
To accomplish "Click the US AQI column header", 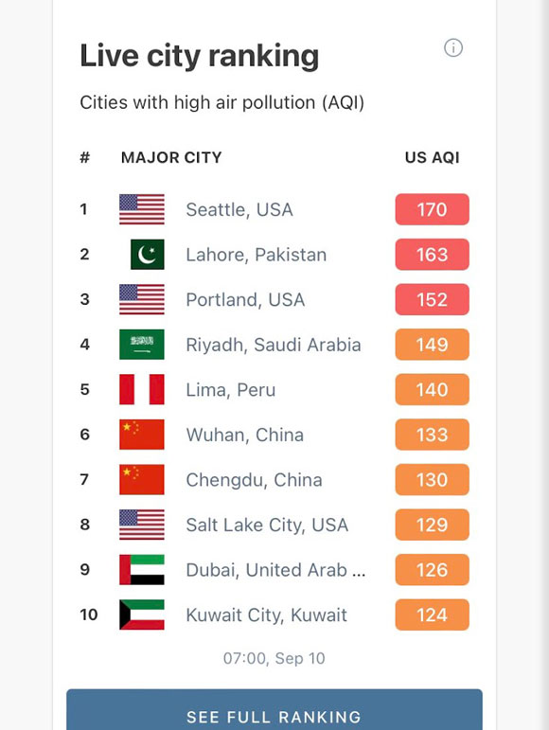I will pos(433,157).
